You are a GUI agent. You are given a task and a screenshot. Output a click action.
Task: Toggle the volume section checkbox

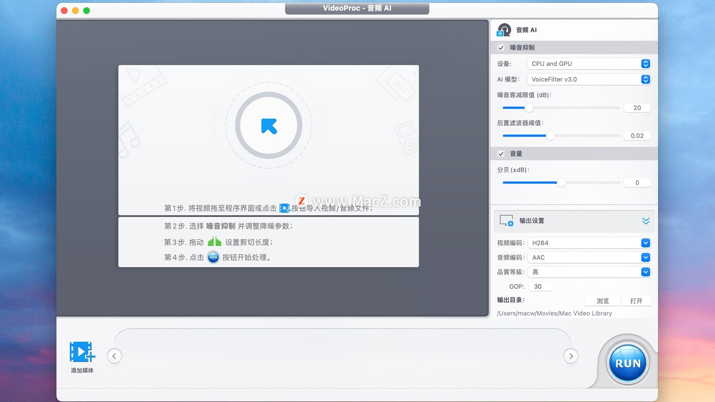coord(501,154)
